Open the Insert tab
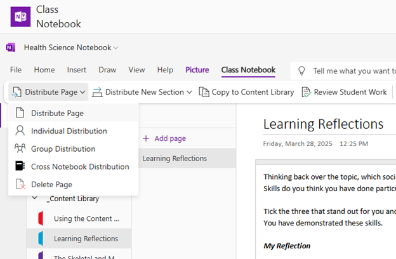 tap(77, 70)
